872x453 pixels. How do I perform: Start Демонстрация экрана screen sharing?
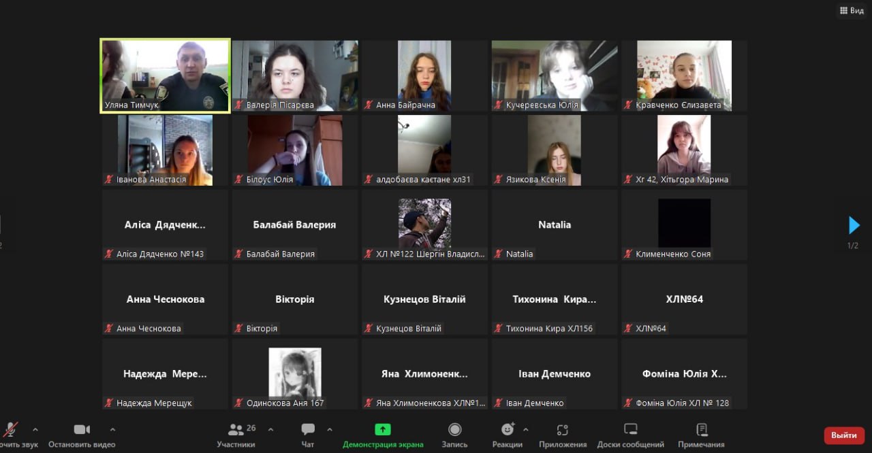tap(383, 435)
